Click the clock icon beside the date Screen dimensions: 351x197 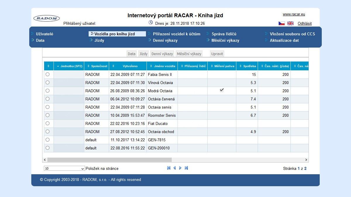click(x=151, y=23)
